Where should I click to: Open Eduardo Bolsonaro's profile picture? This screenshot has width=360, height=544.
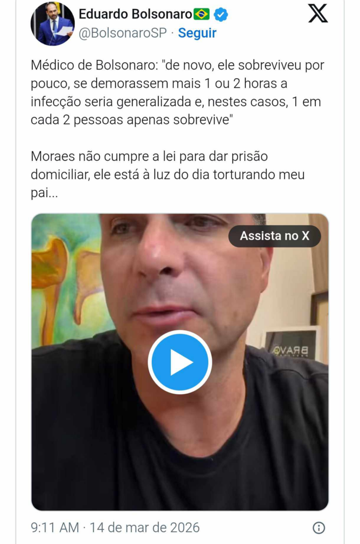click(x=53, y=23)
